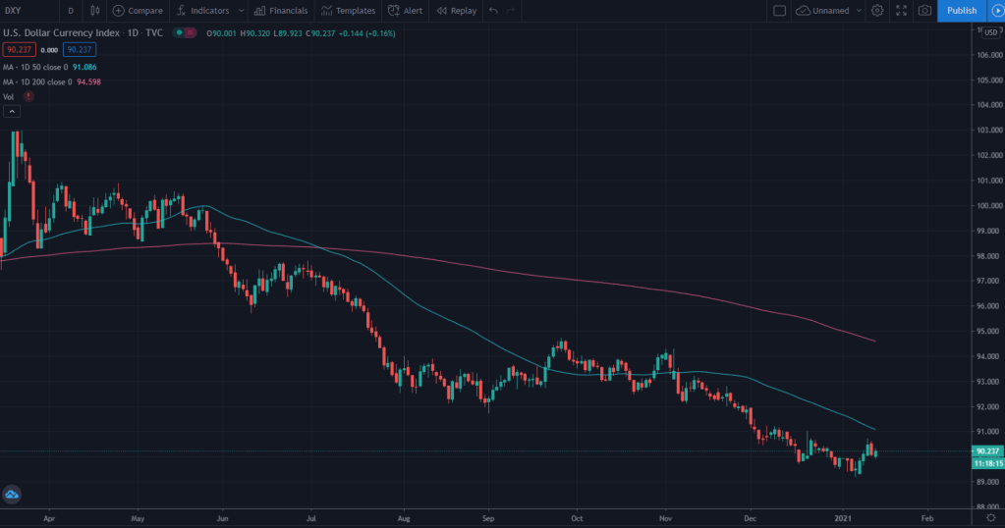Viewport: 1005px width, 528px height.
Task: Take a chart snapshot with camera icon
Action: pyautogui.click(x=924, y=11)
